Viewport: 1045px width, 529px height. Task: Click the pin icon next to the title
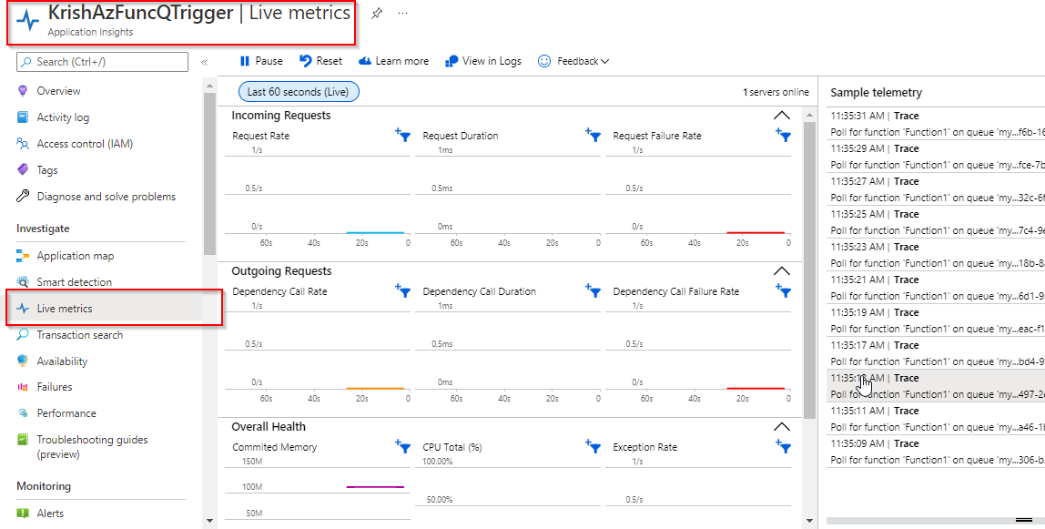[377, 14]
